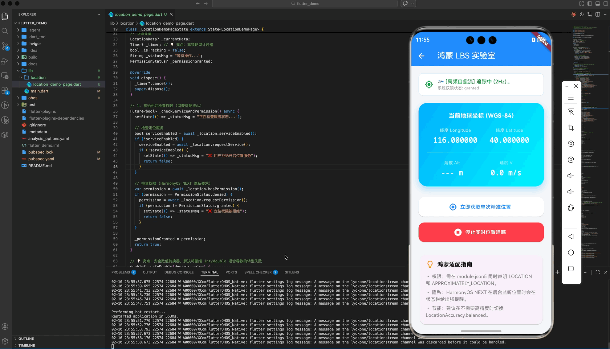Add a new terminal with plus icon

[557, 272]
